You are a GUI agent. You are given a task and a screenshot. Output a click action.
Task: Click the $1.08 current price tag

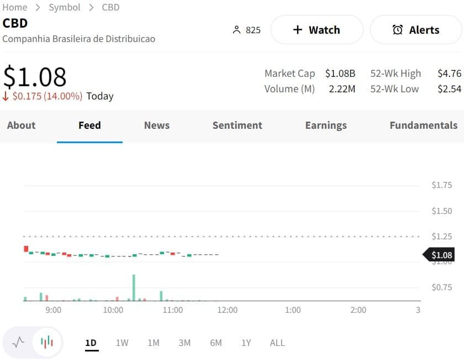click(x=440, y=255)
